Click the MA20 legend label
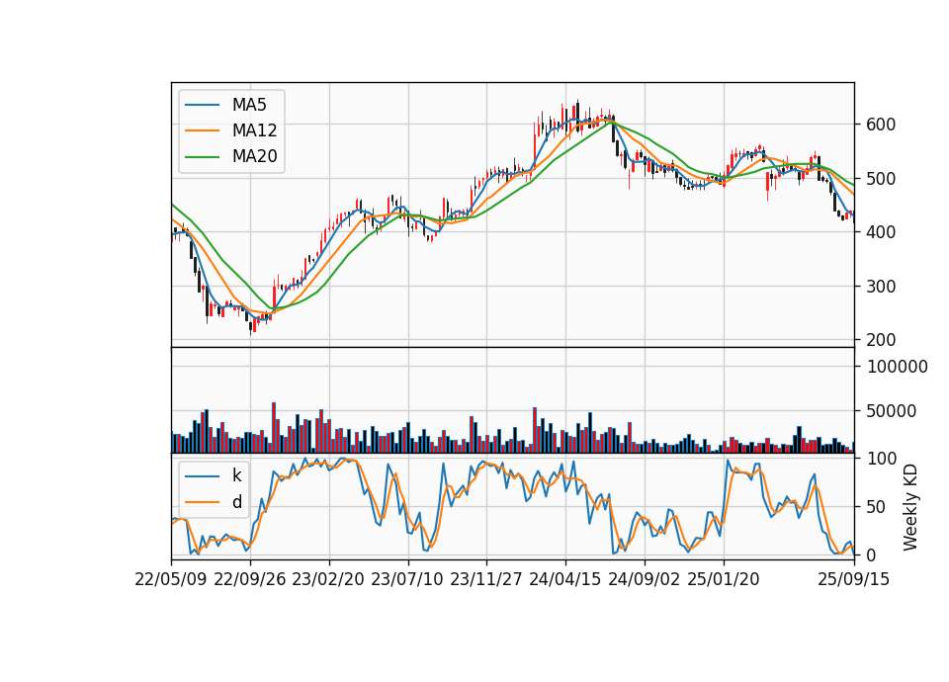949x682 pixels. pyautogui.click(x=254, y=156)
